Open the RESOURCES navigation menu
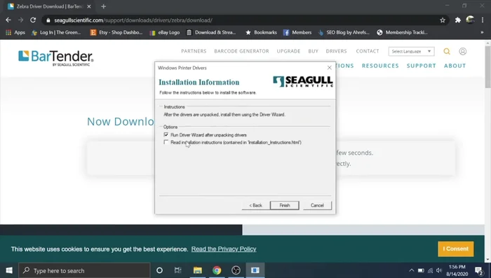The width and height of the screenshot is (491, 278). coord(380,66)
